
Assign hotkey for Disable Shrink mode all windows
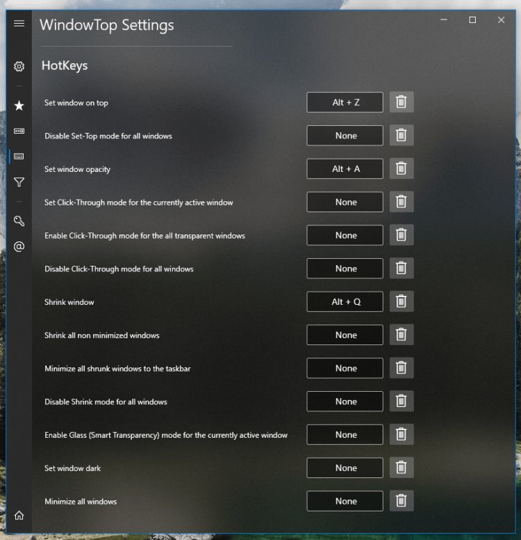[x=345, y=402]
